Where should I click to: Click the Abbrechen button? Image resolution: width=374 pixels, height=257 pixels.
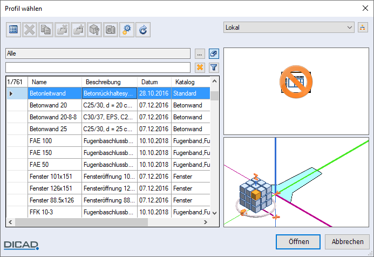click(x=348, y=242)
